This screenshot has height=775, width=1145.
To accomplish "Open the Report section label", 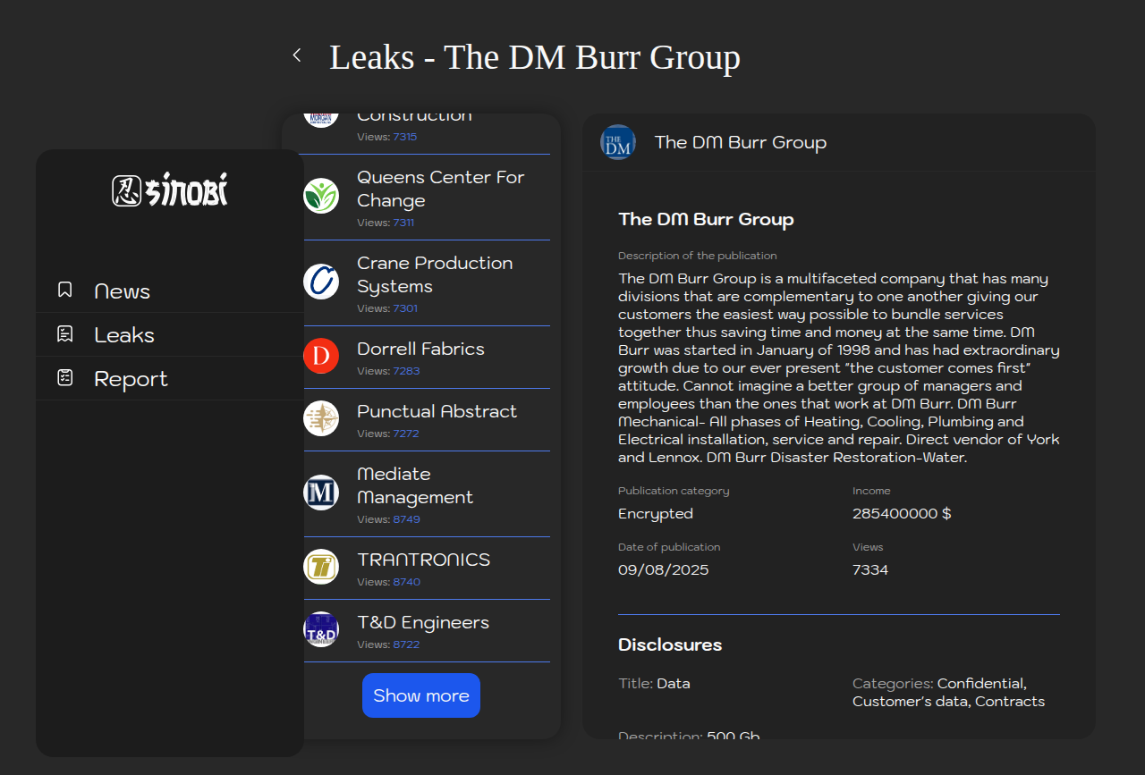I will (x=131, y=379).
